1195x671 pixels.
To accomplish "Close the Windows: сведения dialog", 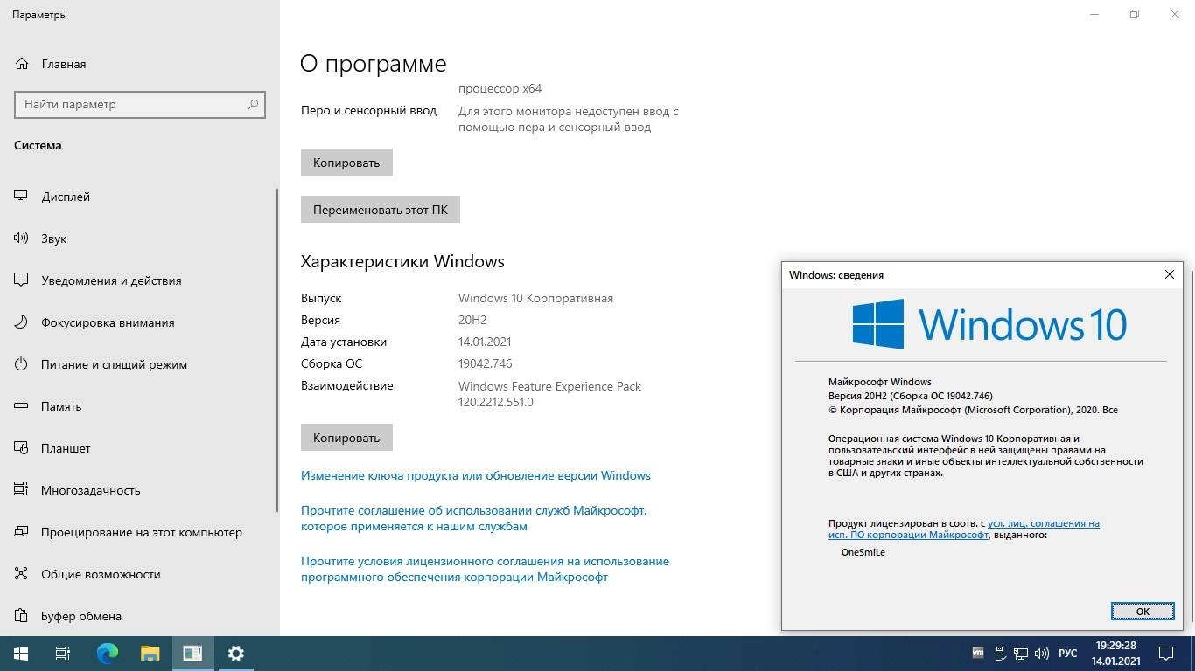I will click(x=1169, y=274).
